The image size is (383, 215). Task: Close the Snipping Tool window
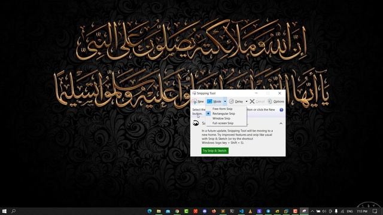279,93
